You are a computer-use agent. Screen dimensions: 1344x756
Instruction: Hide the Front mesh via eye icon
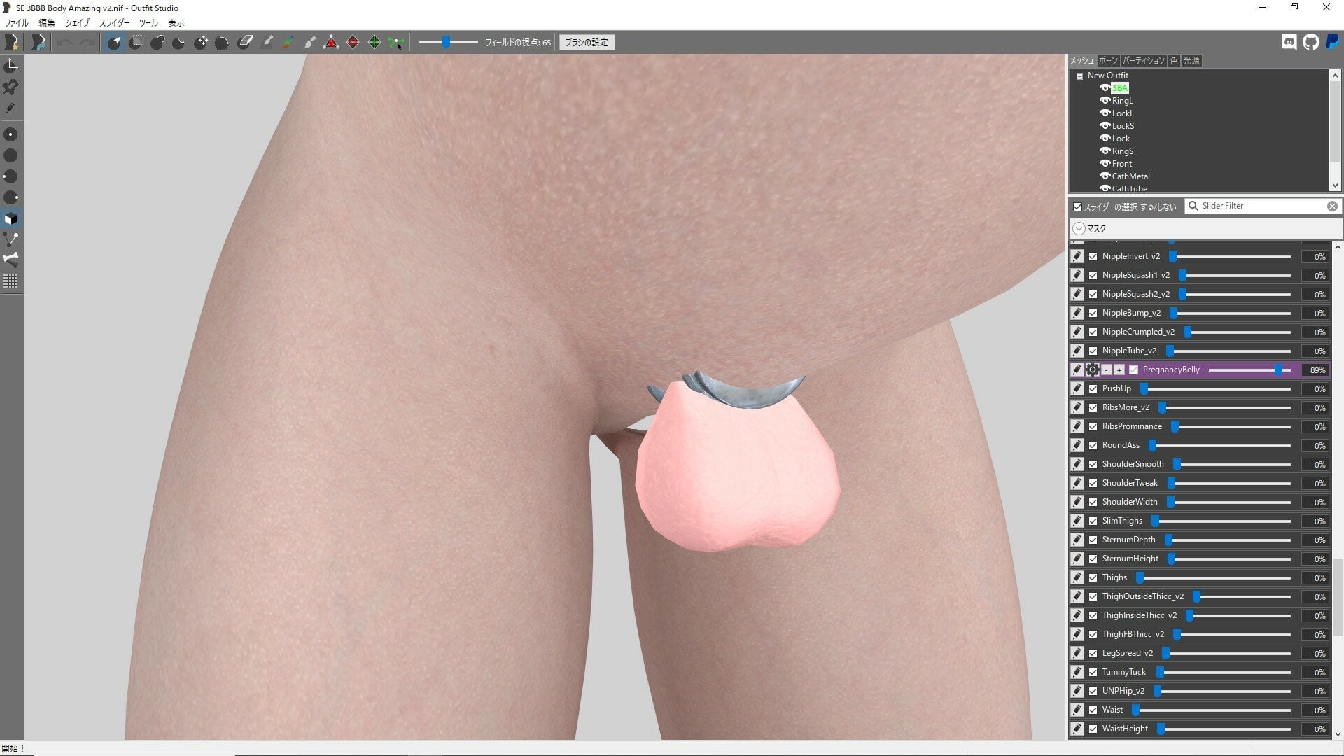point(1105,164)
